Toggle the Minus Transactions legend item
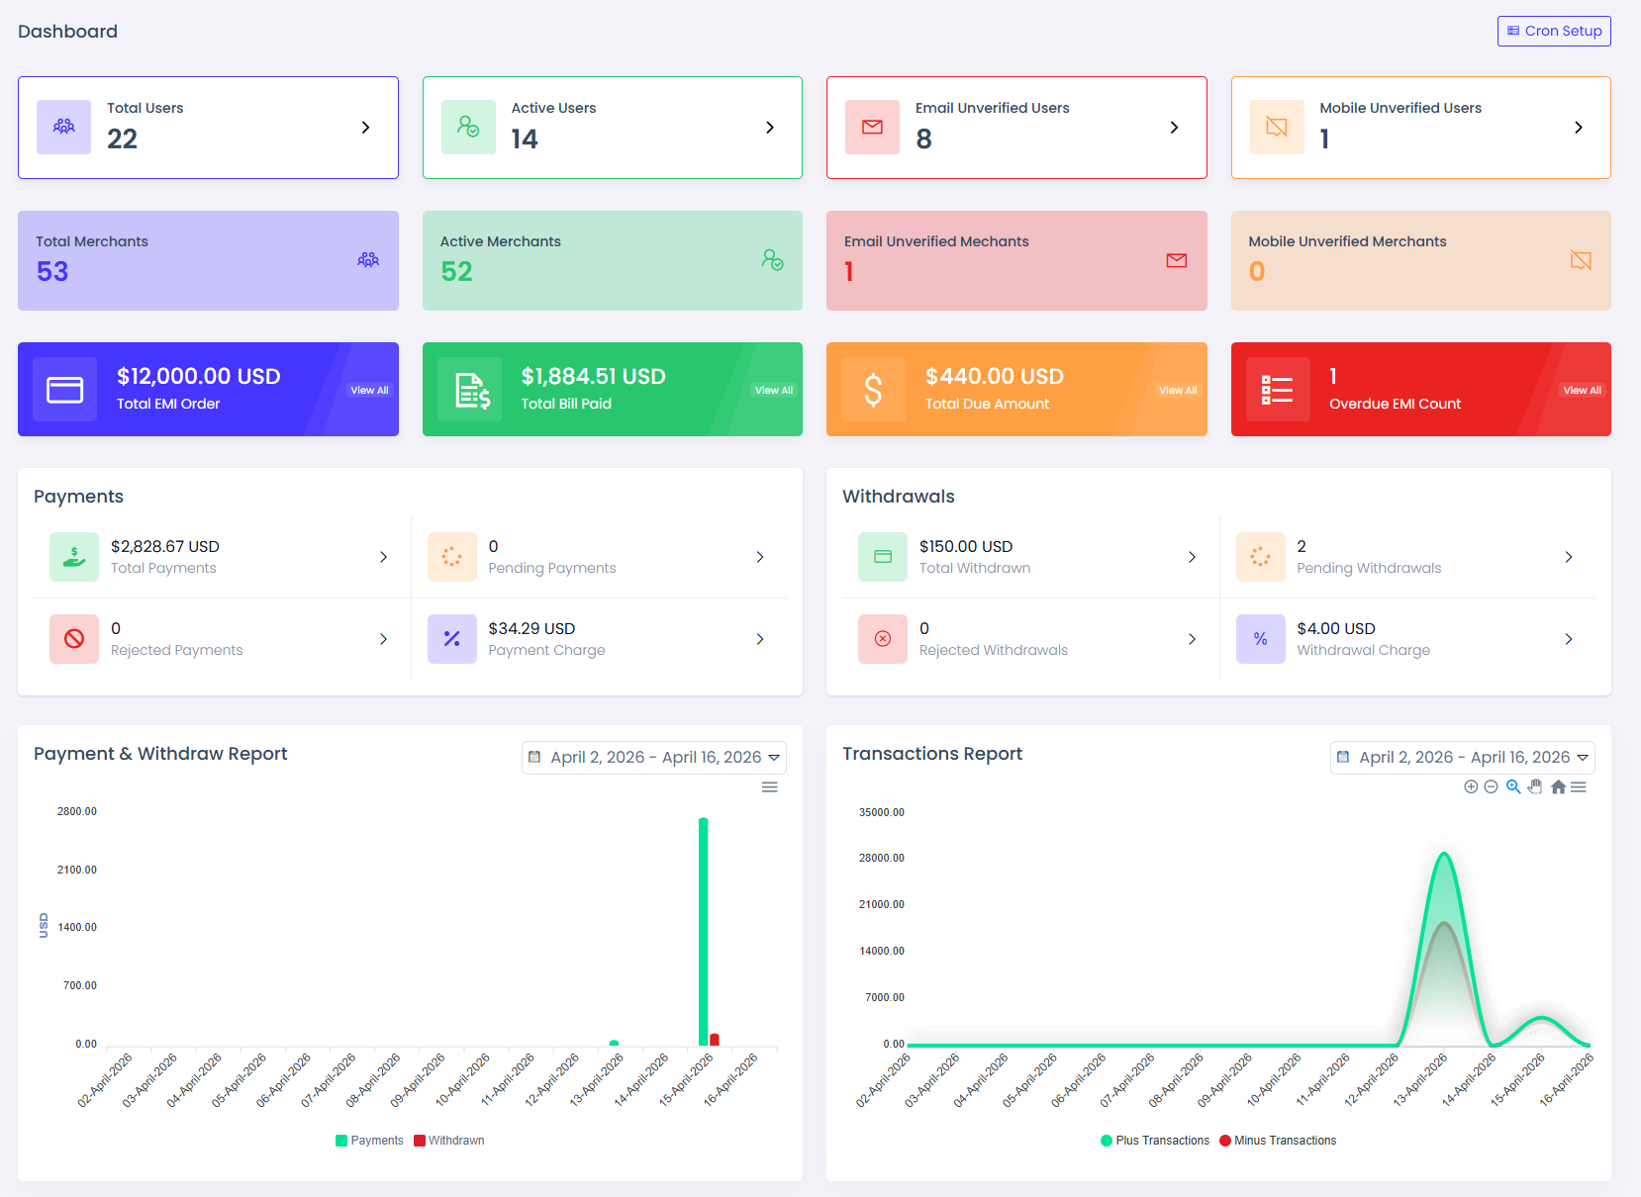 [1278, 1141]
